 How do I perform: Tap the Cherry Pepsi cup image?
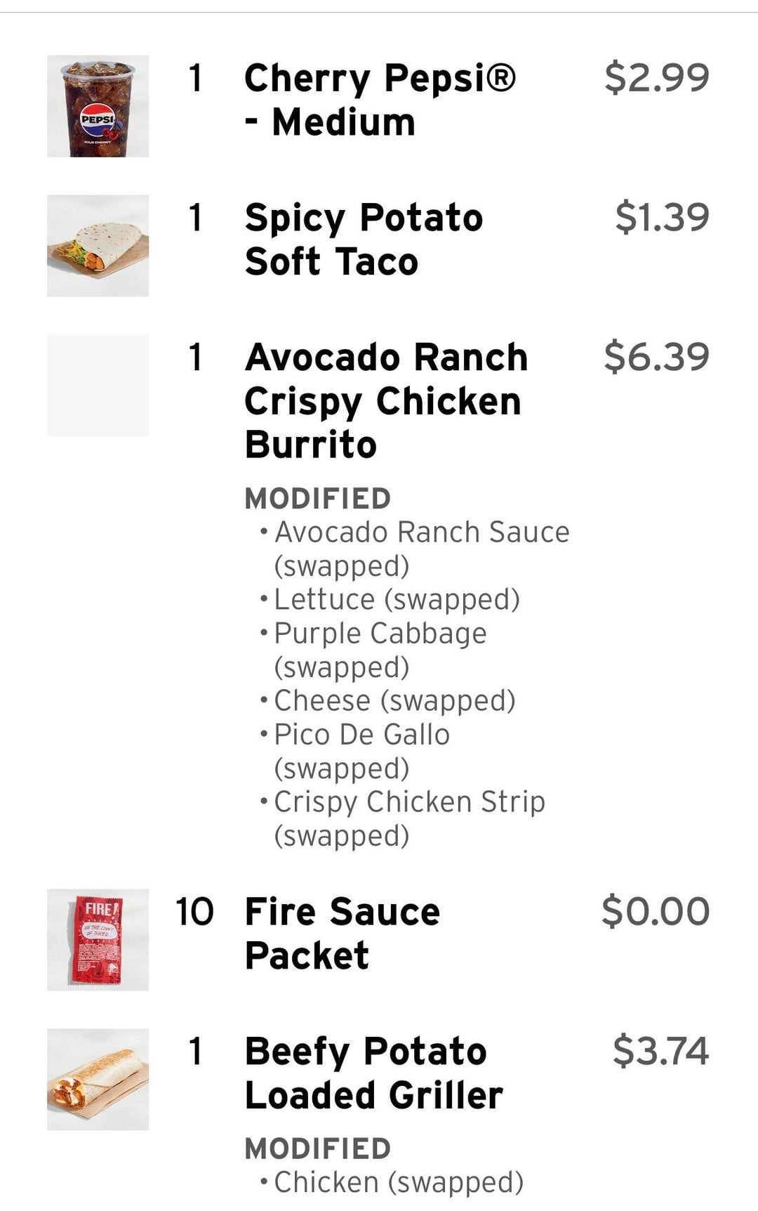point(98,106)
